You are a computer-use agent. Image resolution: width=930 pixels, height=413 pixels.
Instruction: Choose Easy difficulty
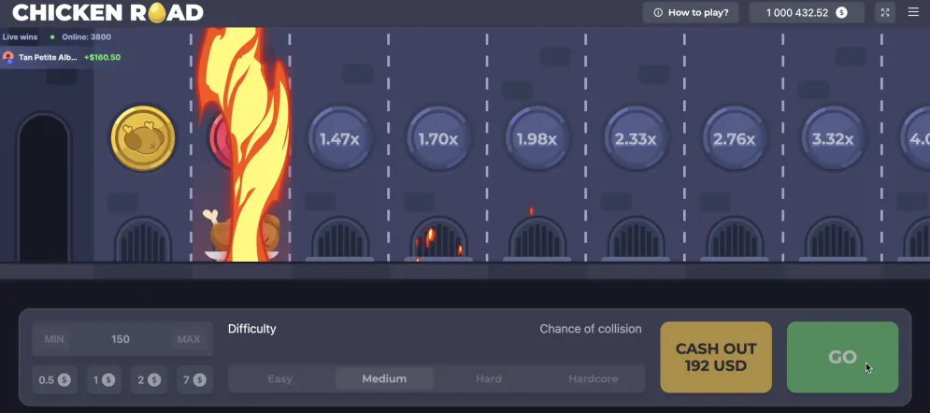tap(279, 378)
